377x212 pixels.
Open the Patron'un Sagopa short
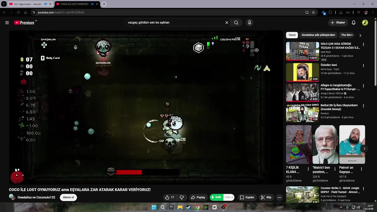point(352,145)
